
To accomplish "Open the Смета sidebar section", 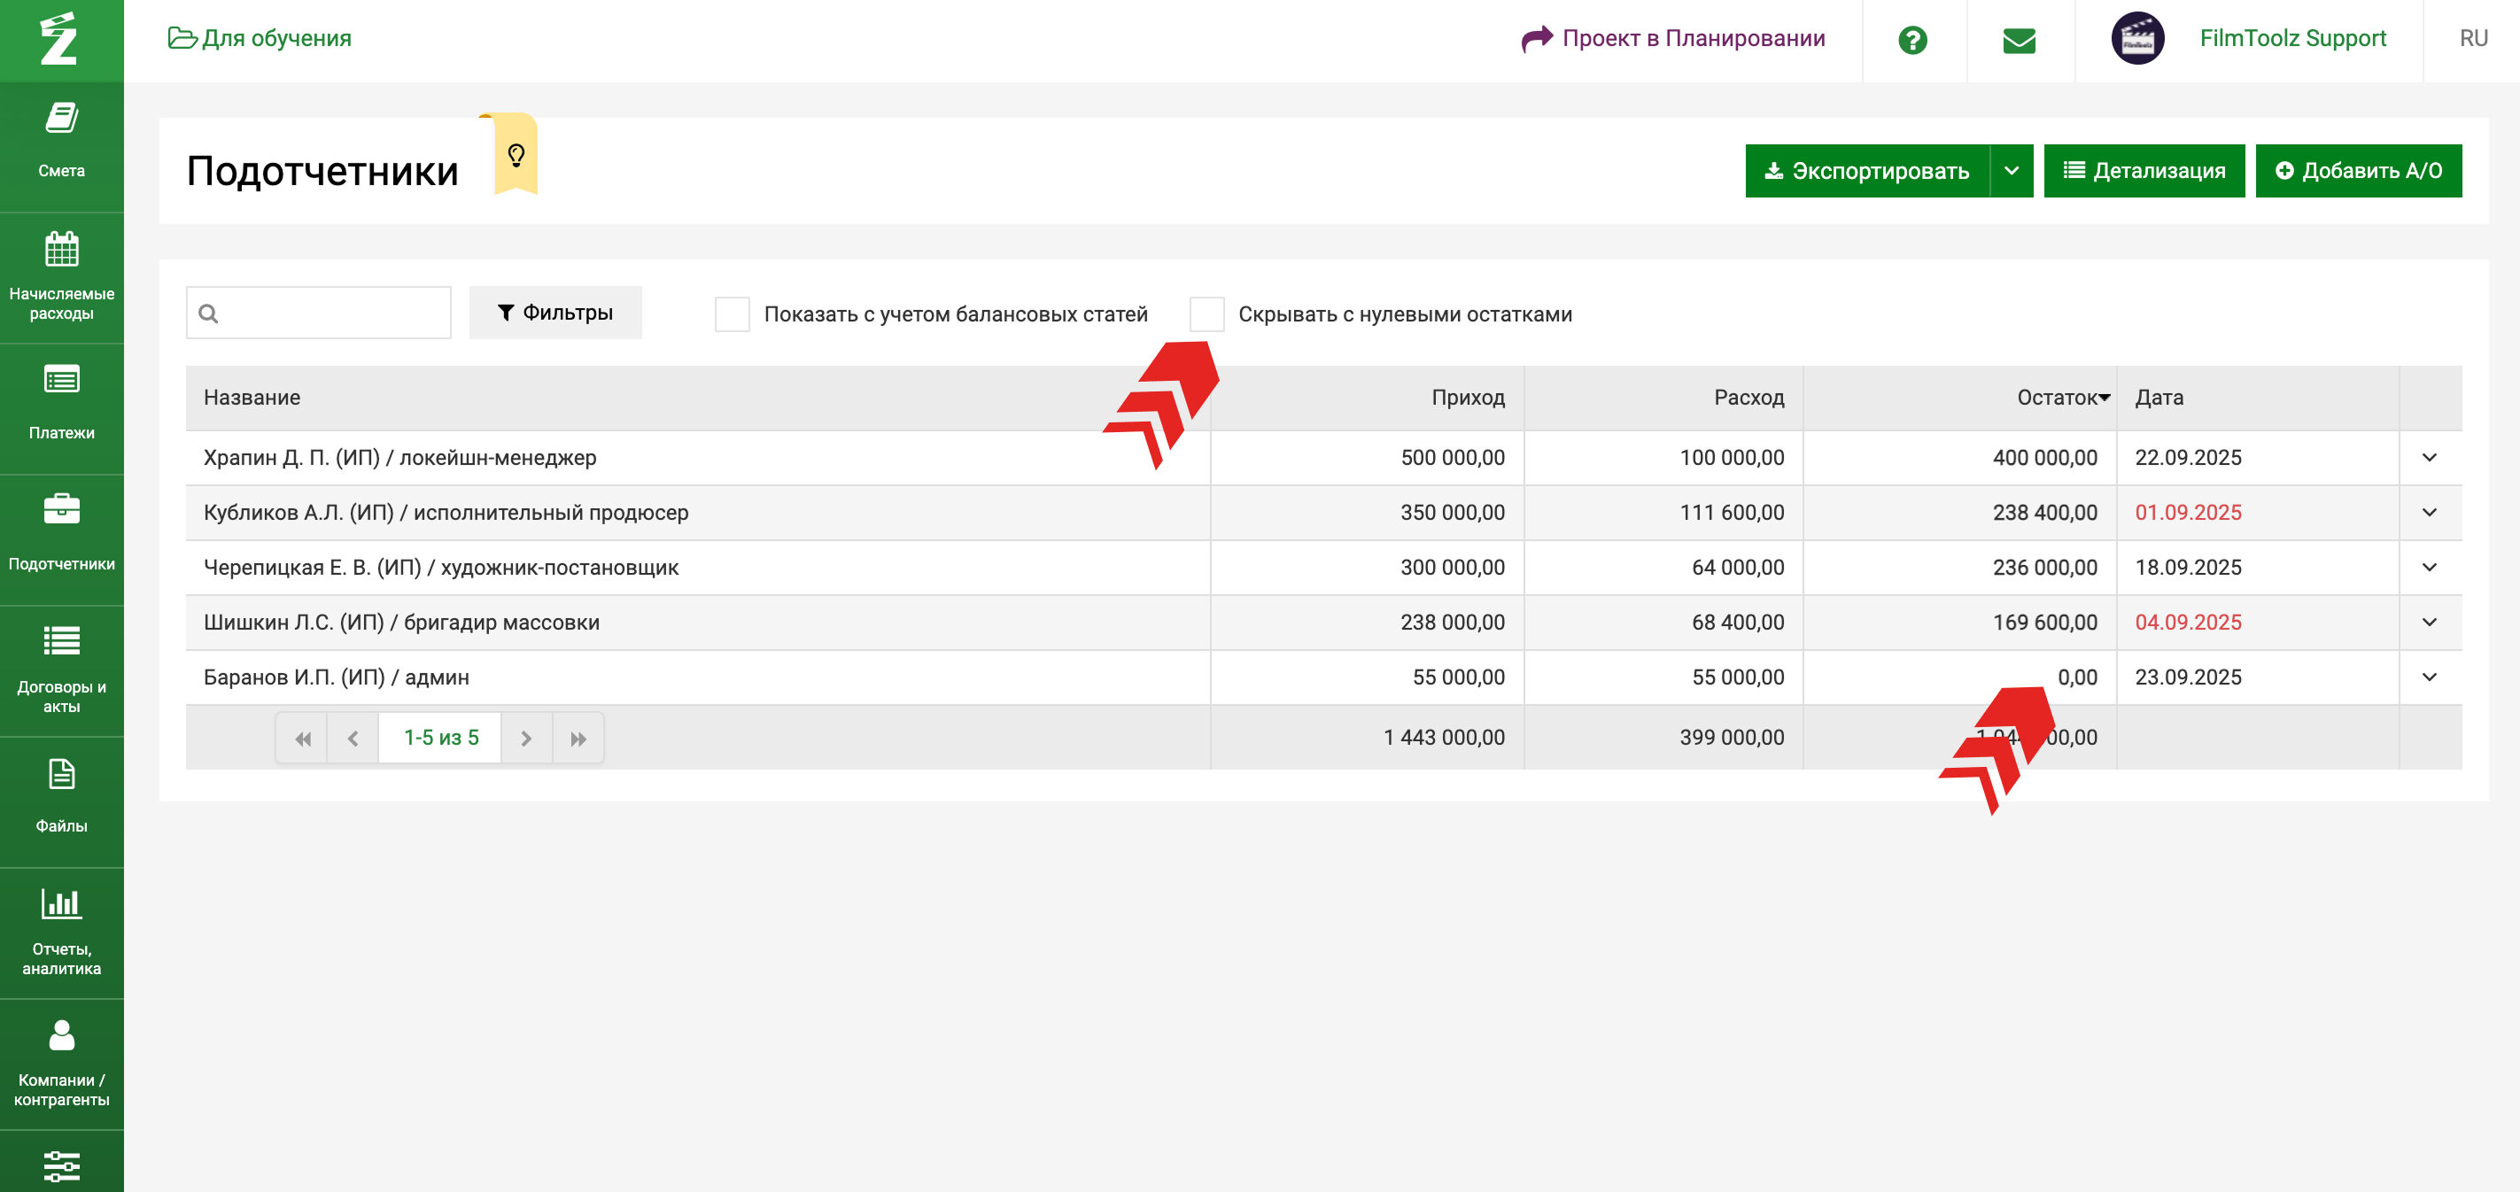I will [60, 140].
